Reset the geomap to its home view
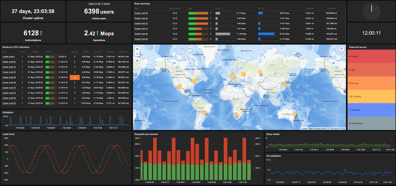The width and height of the screenshot is (396, 186). pos(137,61)
